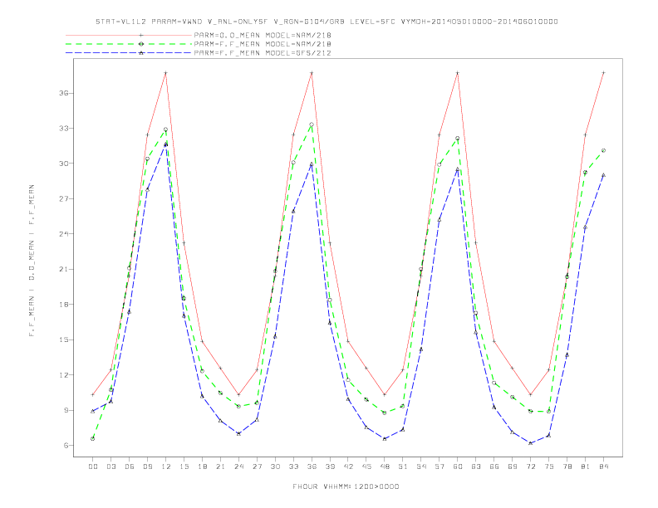Screen dimensions: 658x508
Task: Click forecast hour label 12 on horizontal axis
Action: click(x=166, y=466)
